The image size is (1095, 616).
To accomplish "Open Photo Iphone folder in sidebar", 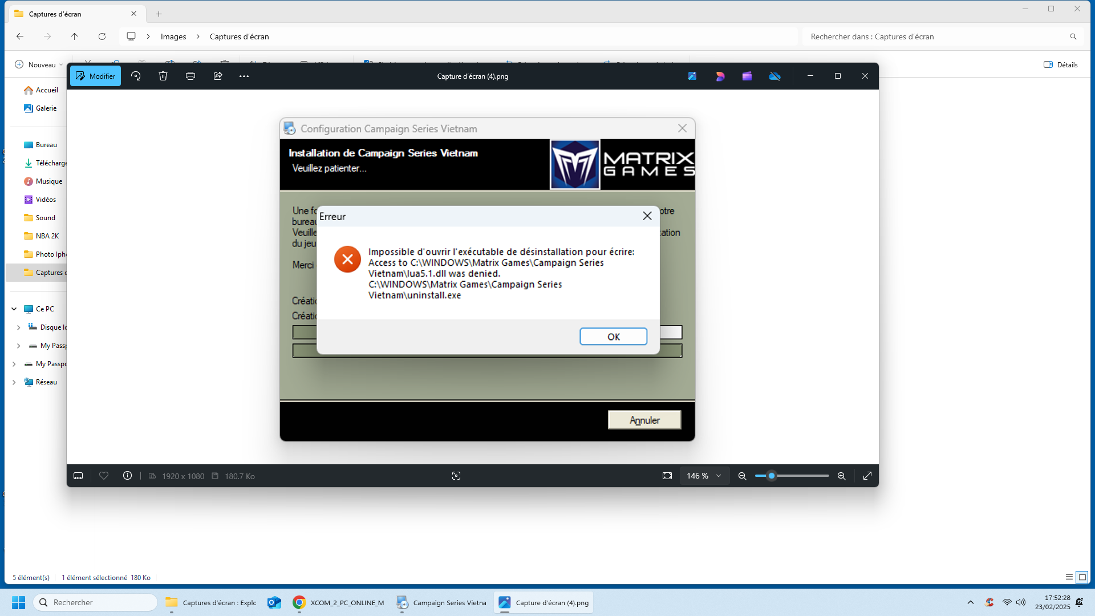I will (44, 254).
